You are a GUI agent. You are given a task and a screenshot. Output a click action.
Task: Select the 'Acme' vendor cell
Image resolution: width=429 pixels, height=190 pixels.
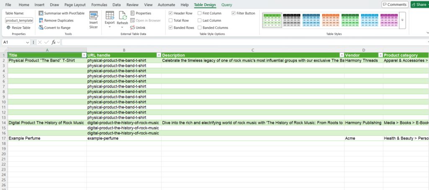(364, 138)
